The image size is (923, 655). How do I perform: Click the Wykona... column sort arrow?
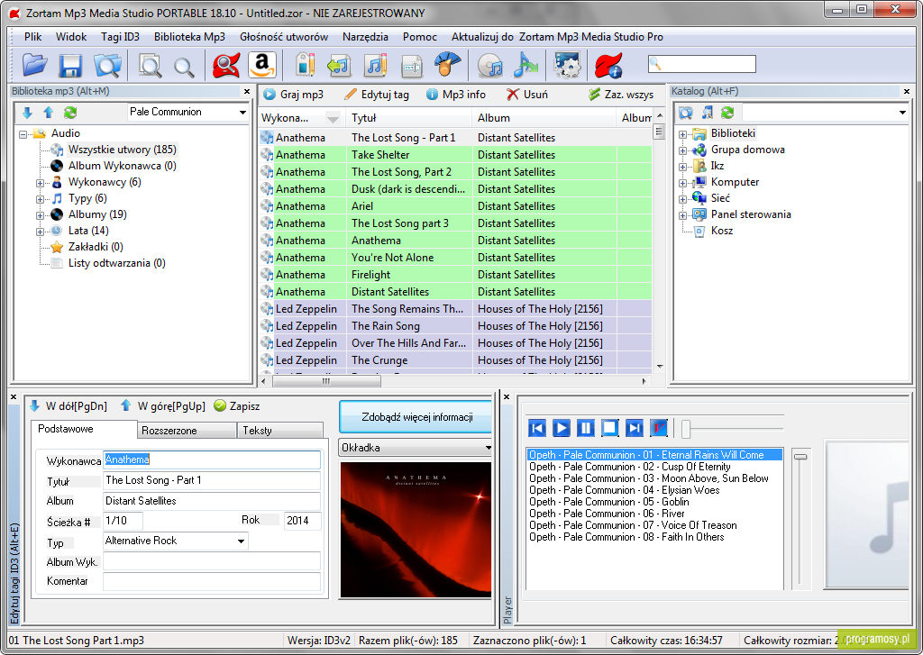[333, 118]
